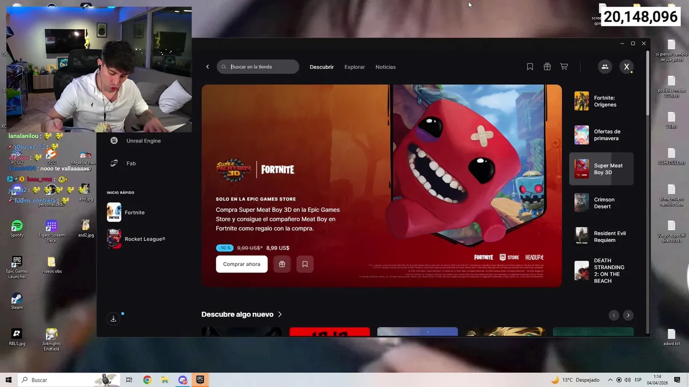Open File Explorer from the taskbar
Screen dimensions: 689x387
coord(165,380)
